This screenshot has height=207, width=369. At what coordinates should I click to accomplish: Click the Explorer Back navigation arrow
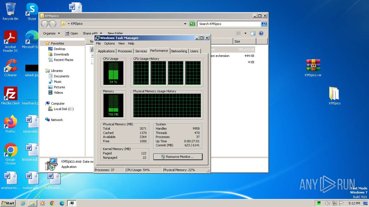tap(44, 24)
